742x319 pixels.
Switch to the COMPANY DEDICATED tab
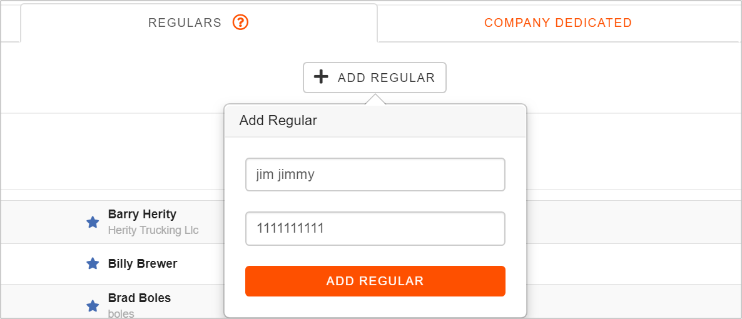[558, 23]
